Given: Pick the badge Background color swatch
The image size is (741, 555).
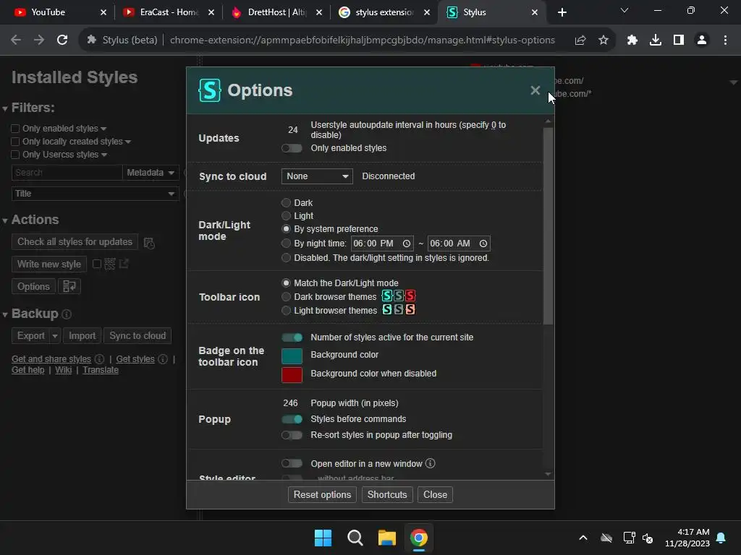Looking at the screenshot, I should pos(292,356).
